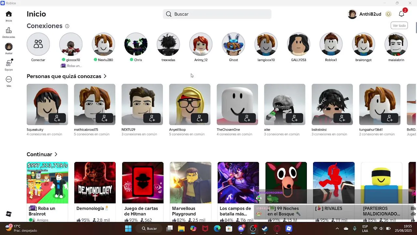Open Microsoft Edge from taskbar
This screenshot has width=417, height=235.
[x=217, y=228]
